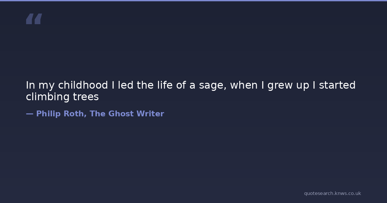Click the author name Philip Roth
This screenshot has width=387, height=203.
click(x=61, y=114)
